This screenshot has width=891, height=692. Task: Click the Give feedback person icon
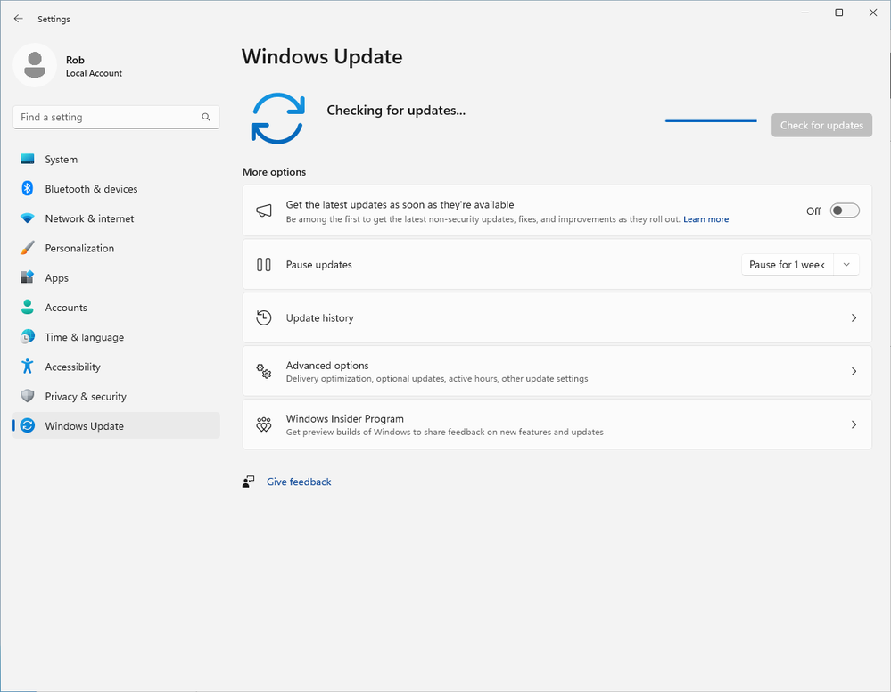248,482
